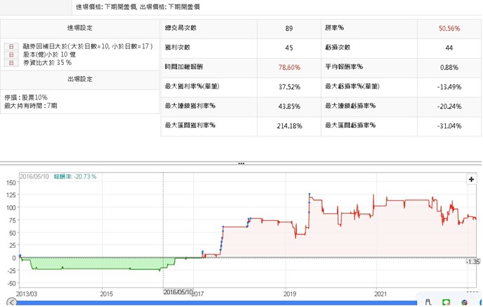Click the 最大區間獲利率% value 214.18%

288,125
